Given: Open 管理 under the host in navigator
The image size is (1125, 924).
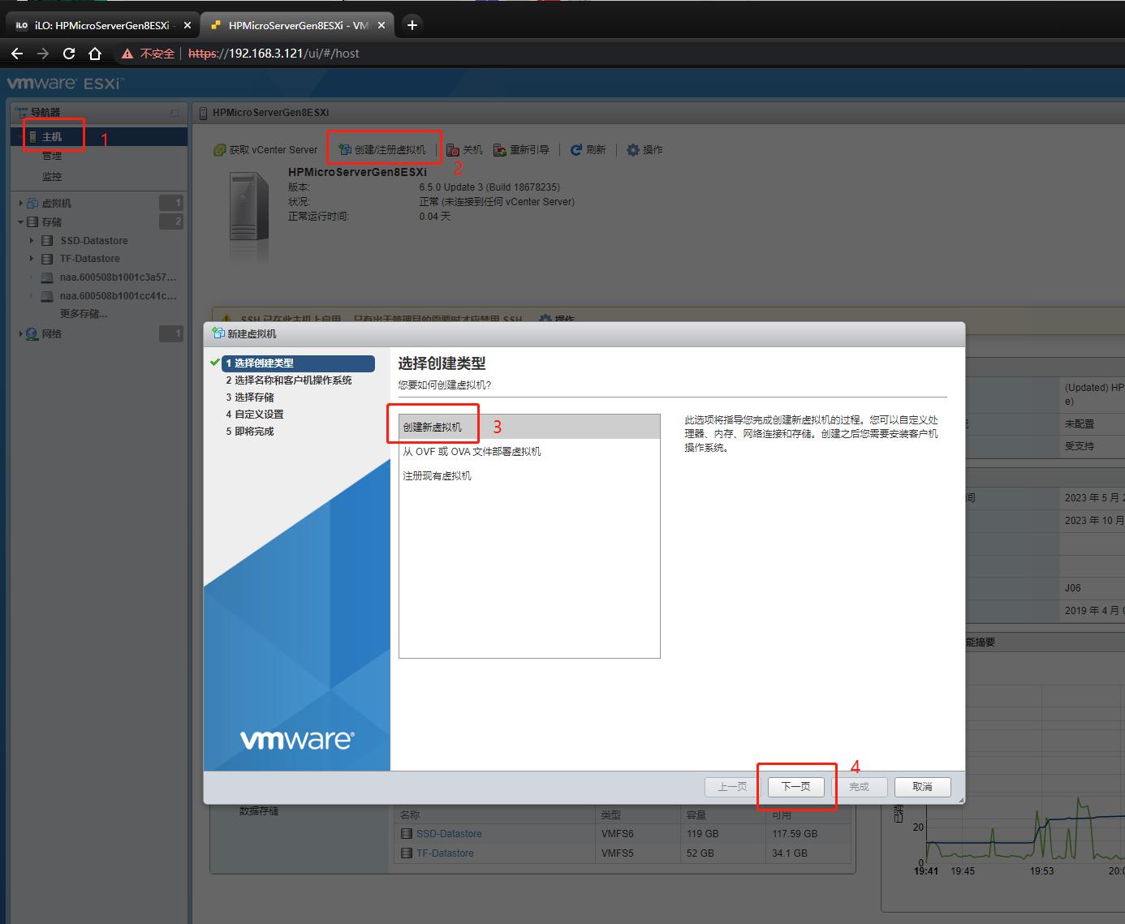Looking at the screenshot, I should coord(52,156).
